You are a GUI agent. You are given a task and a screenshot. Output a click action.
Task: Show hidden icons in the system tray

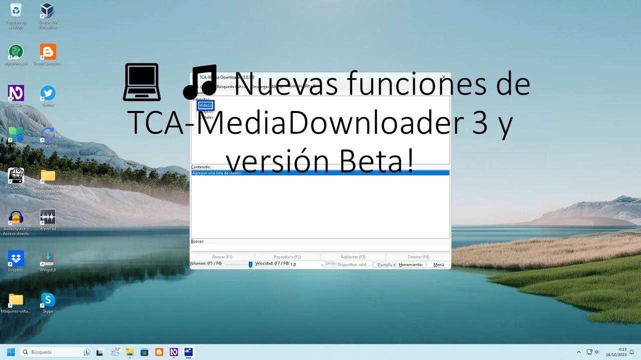tap(578, 351)
